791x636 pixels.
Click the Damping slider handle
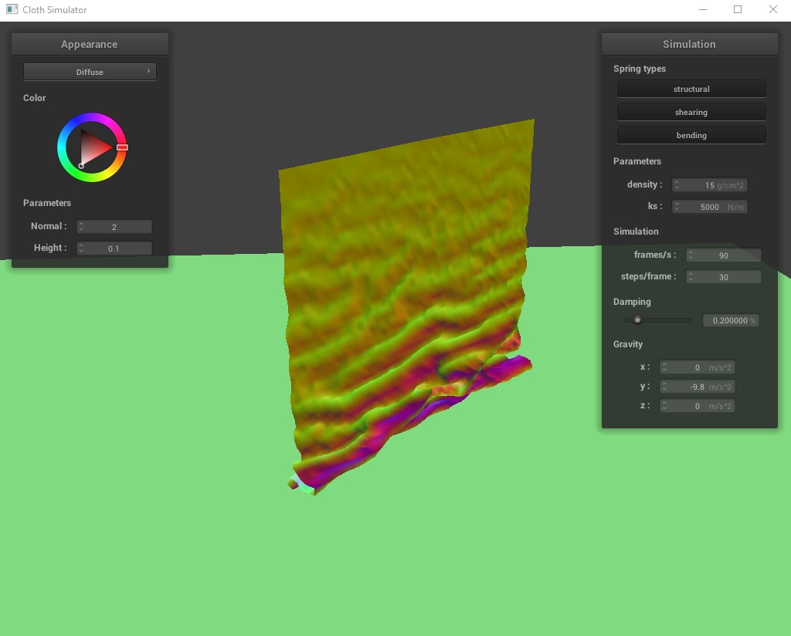637,320
